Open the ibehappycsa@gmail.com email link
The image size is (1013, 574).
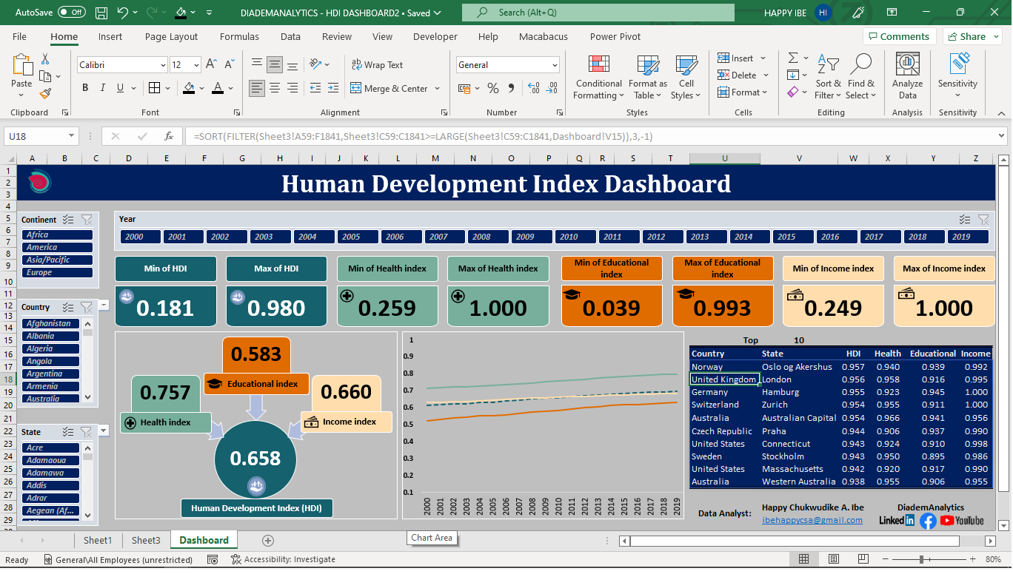812,520
